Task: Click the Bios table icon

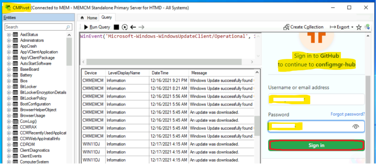Action: pos(15,81)
